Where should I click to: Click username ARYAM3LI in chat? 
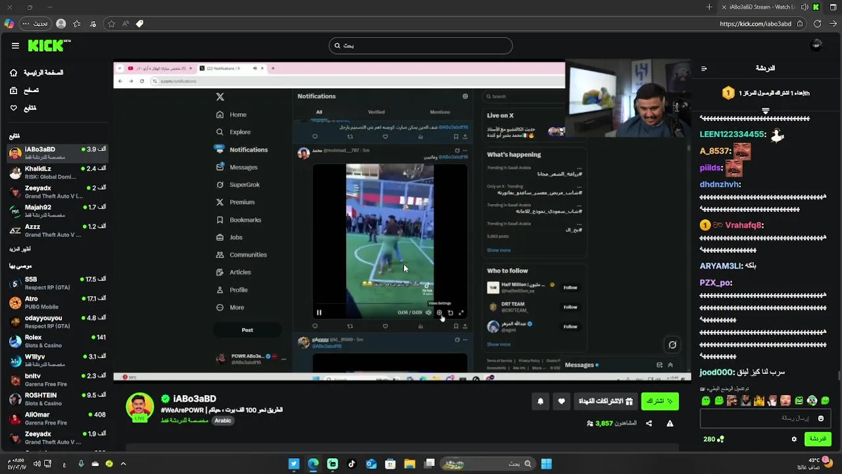[x=720, y=266]
